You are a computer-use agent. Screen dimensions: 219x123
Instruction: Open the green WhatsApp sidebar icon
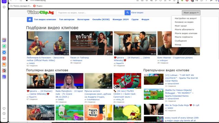tap(4, 46)
